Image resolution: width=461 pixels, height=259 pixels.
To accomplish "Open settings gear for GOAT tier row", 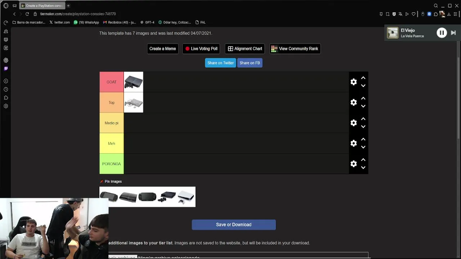I will pyautogui.click(x=354, y=82).
